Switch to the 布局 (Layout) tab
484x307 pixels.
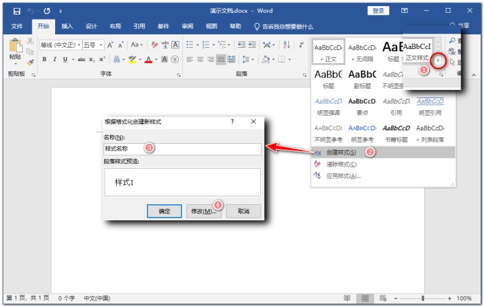(x=115, y=26)
